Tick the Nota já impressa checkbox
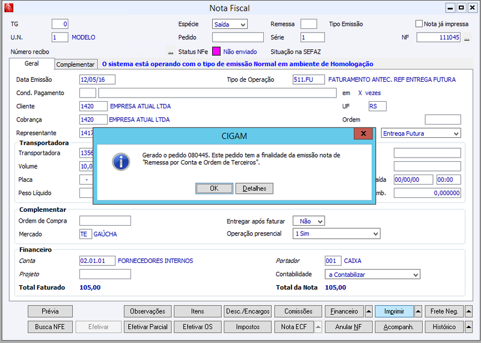 point(418,23)
